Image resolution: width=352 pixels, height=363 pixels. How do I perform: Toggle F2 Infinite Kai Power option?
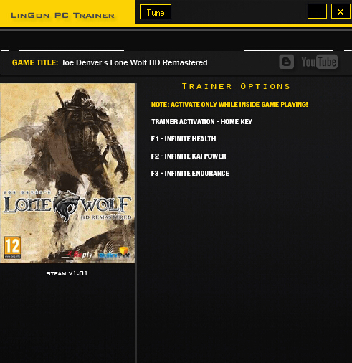coord(189,156)
